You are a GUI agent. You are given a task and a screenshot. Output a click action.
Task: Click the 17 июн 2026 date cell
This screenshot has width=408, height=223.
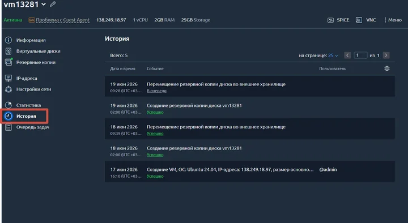pos(124,169)
